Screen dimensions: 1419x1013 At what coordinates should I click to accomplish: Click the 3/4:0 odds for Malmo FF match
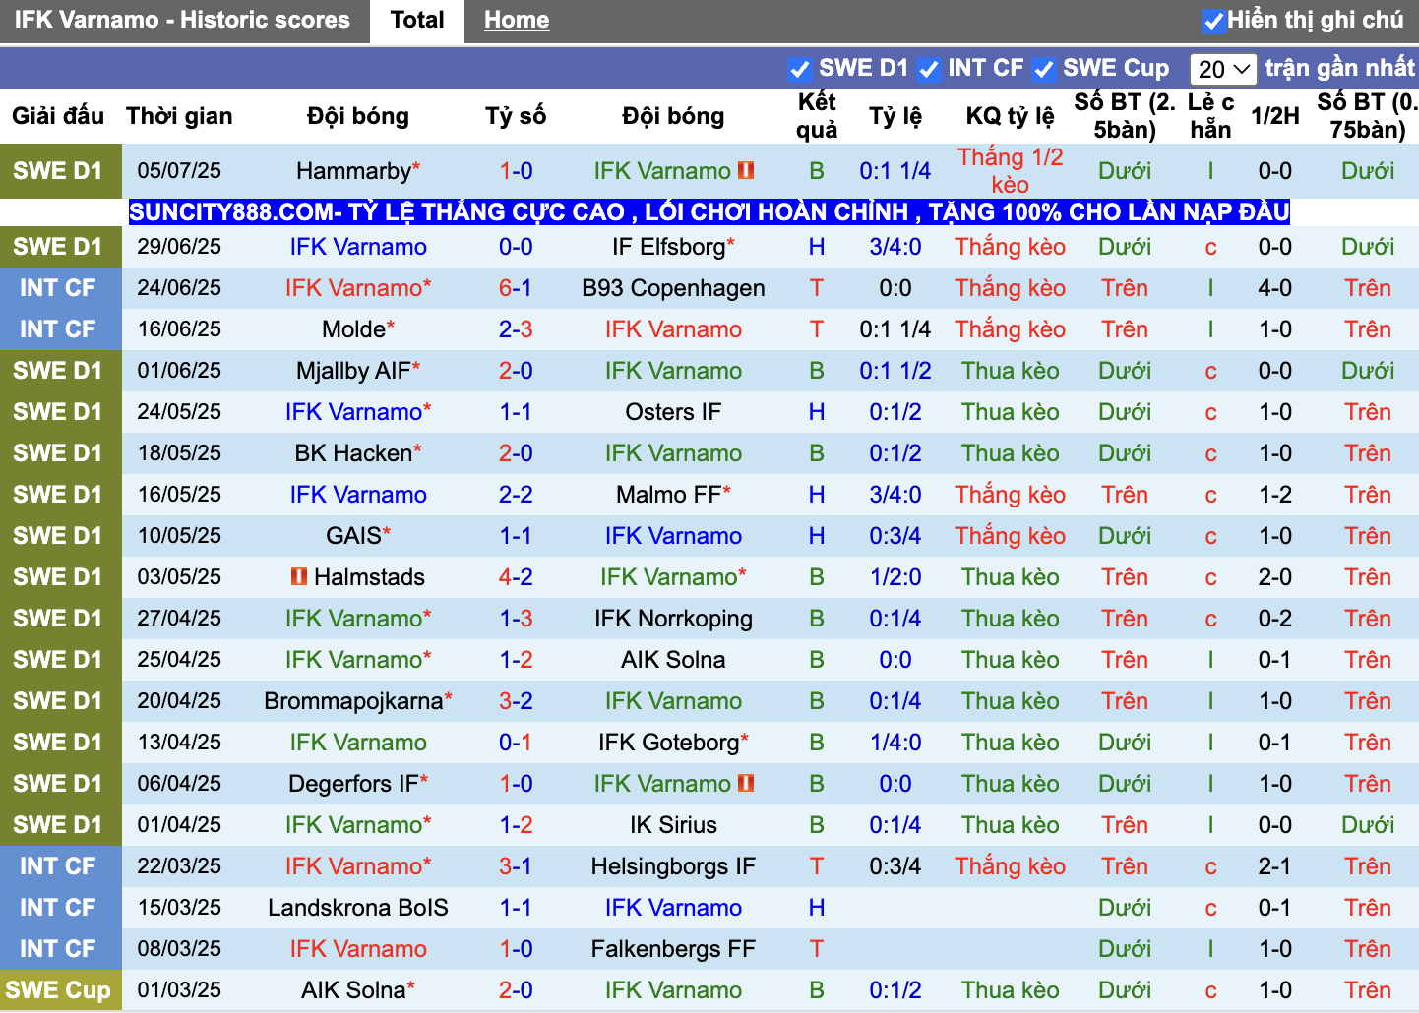[x=895, y=495]
